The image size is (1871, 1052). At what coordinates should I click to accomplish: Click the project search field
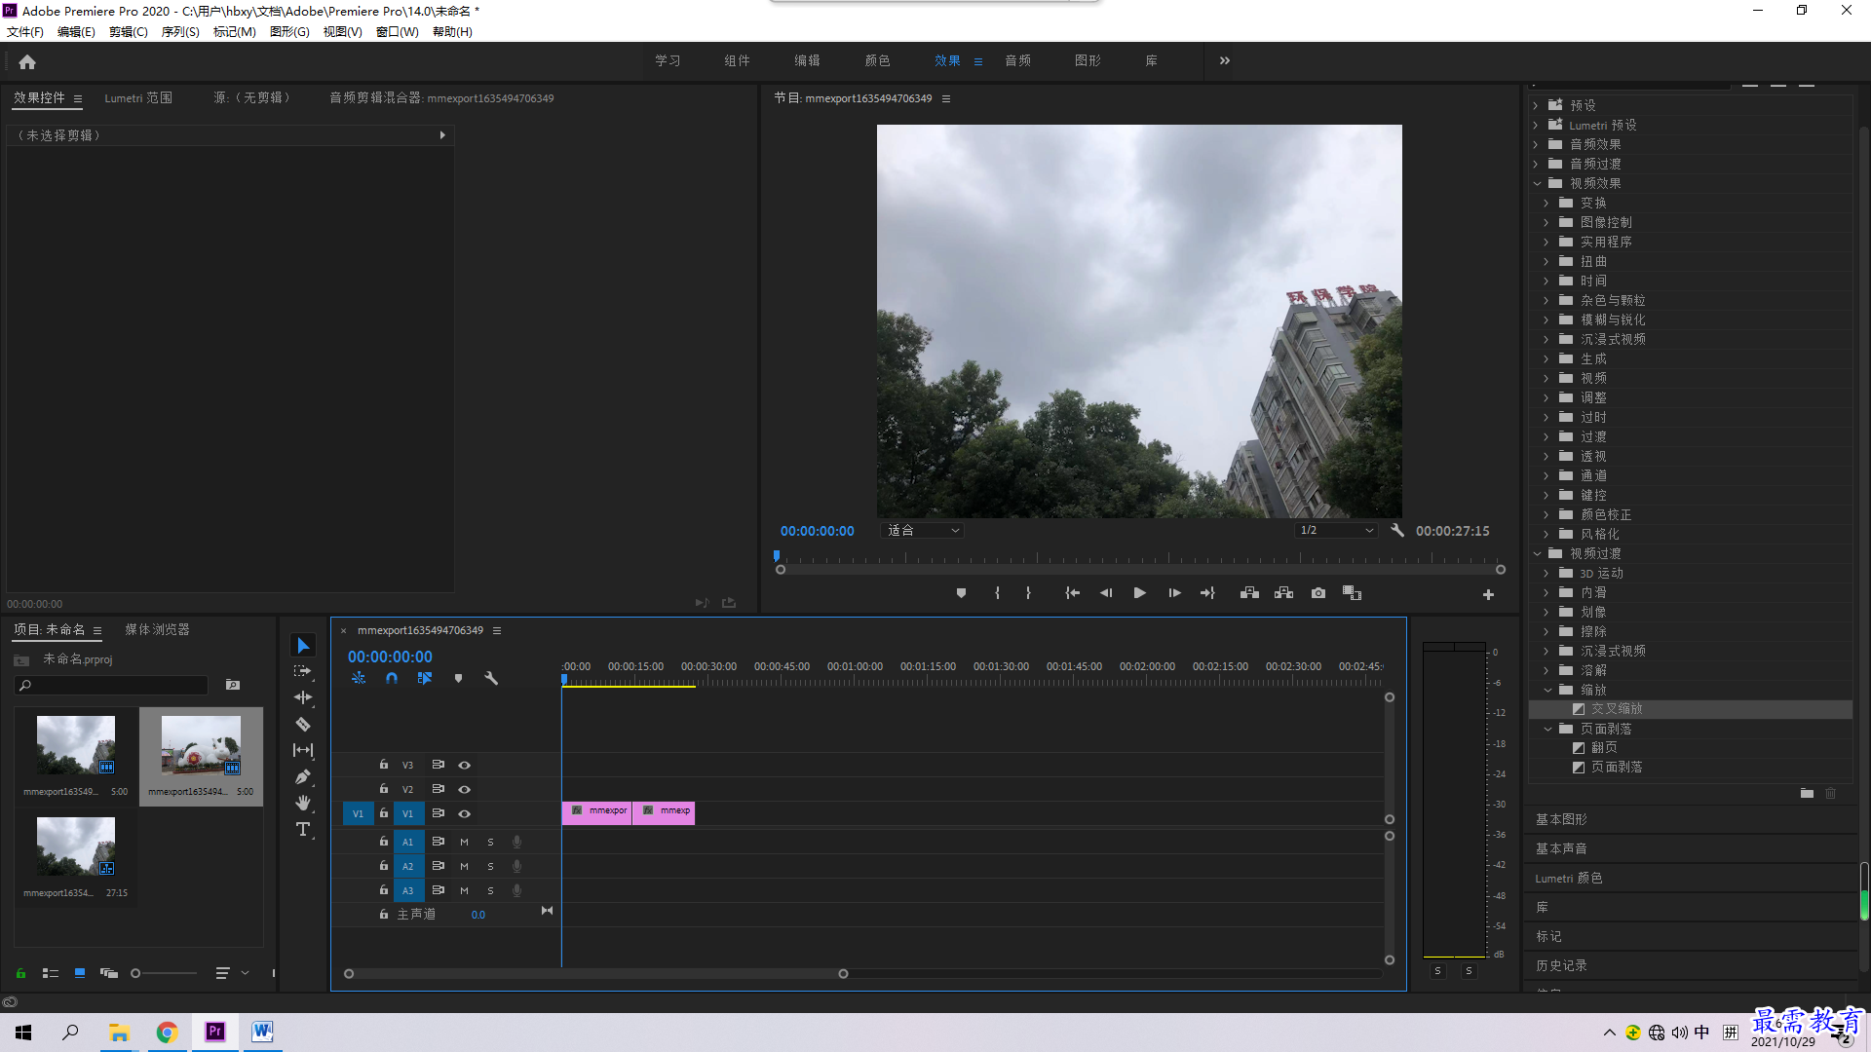112,686
